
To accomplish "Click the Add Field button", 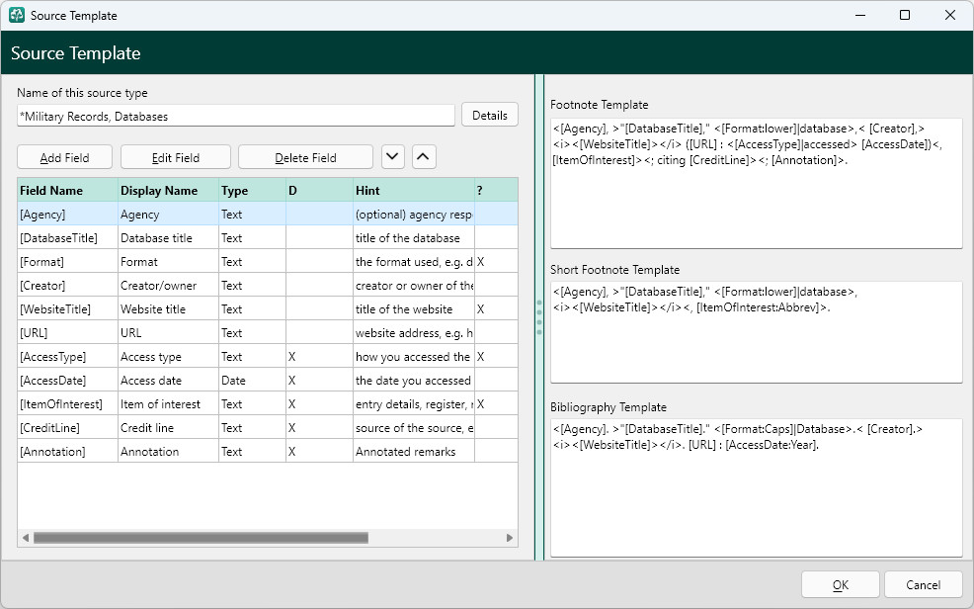I will click(x=64, y=157).
